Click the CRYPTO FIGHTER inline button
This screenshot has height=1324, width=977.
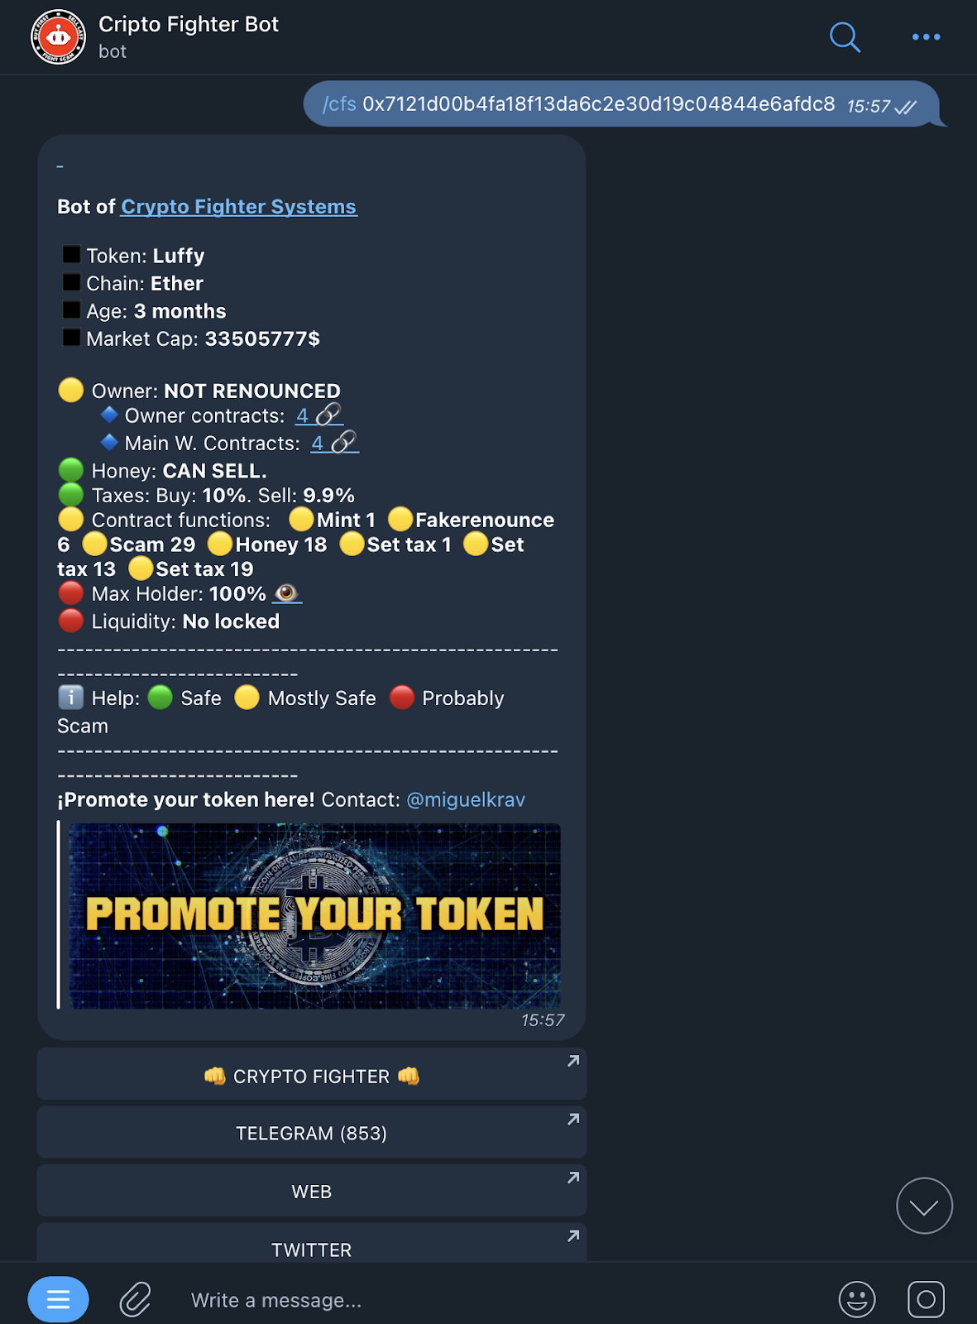(x=312, y=1074)
